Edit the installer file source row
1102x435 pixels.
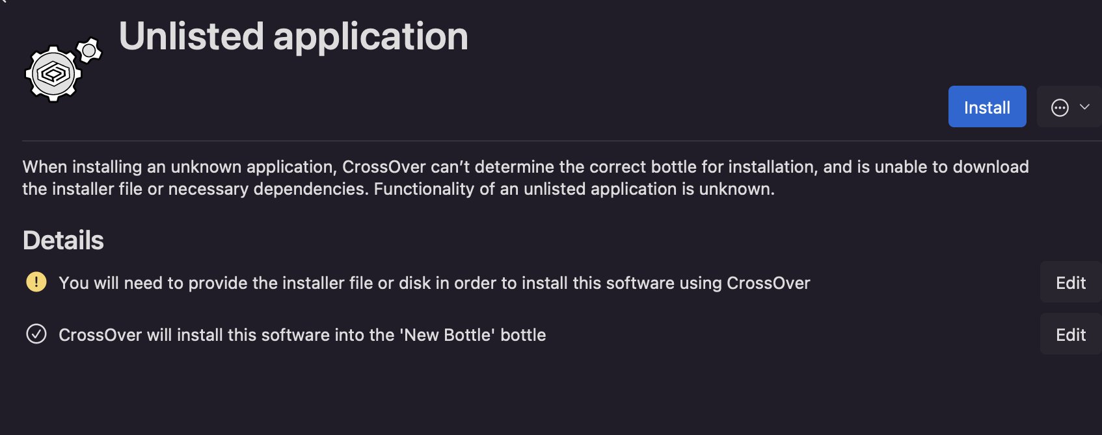pyautogui.click(x=1070, y=282)
